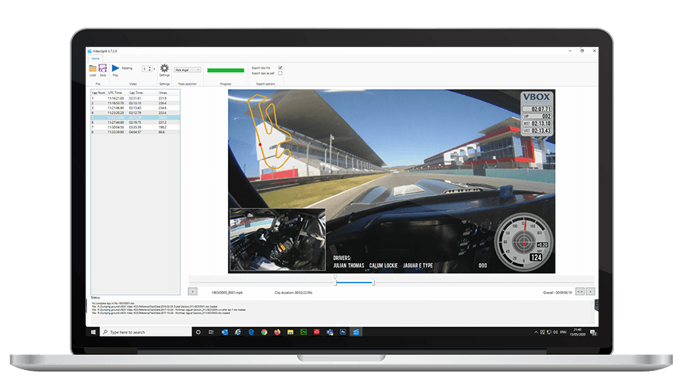Image resolution: width=688 pixels, height=388 pixels.
Task: Open Firefox from the taskbar
Action: 277,331
